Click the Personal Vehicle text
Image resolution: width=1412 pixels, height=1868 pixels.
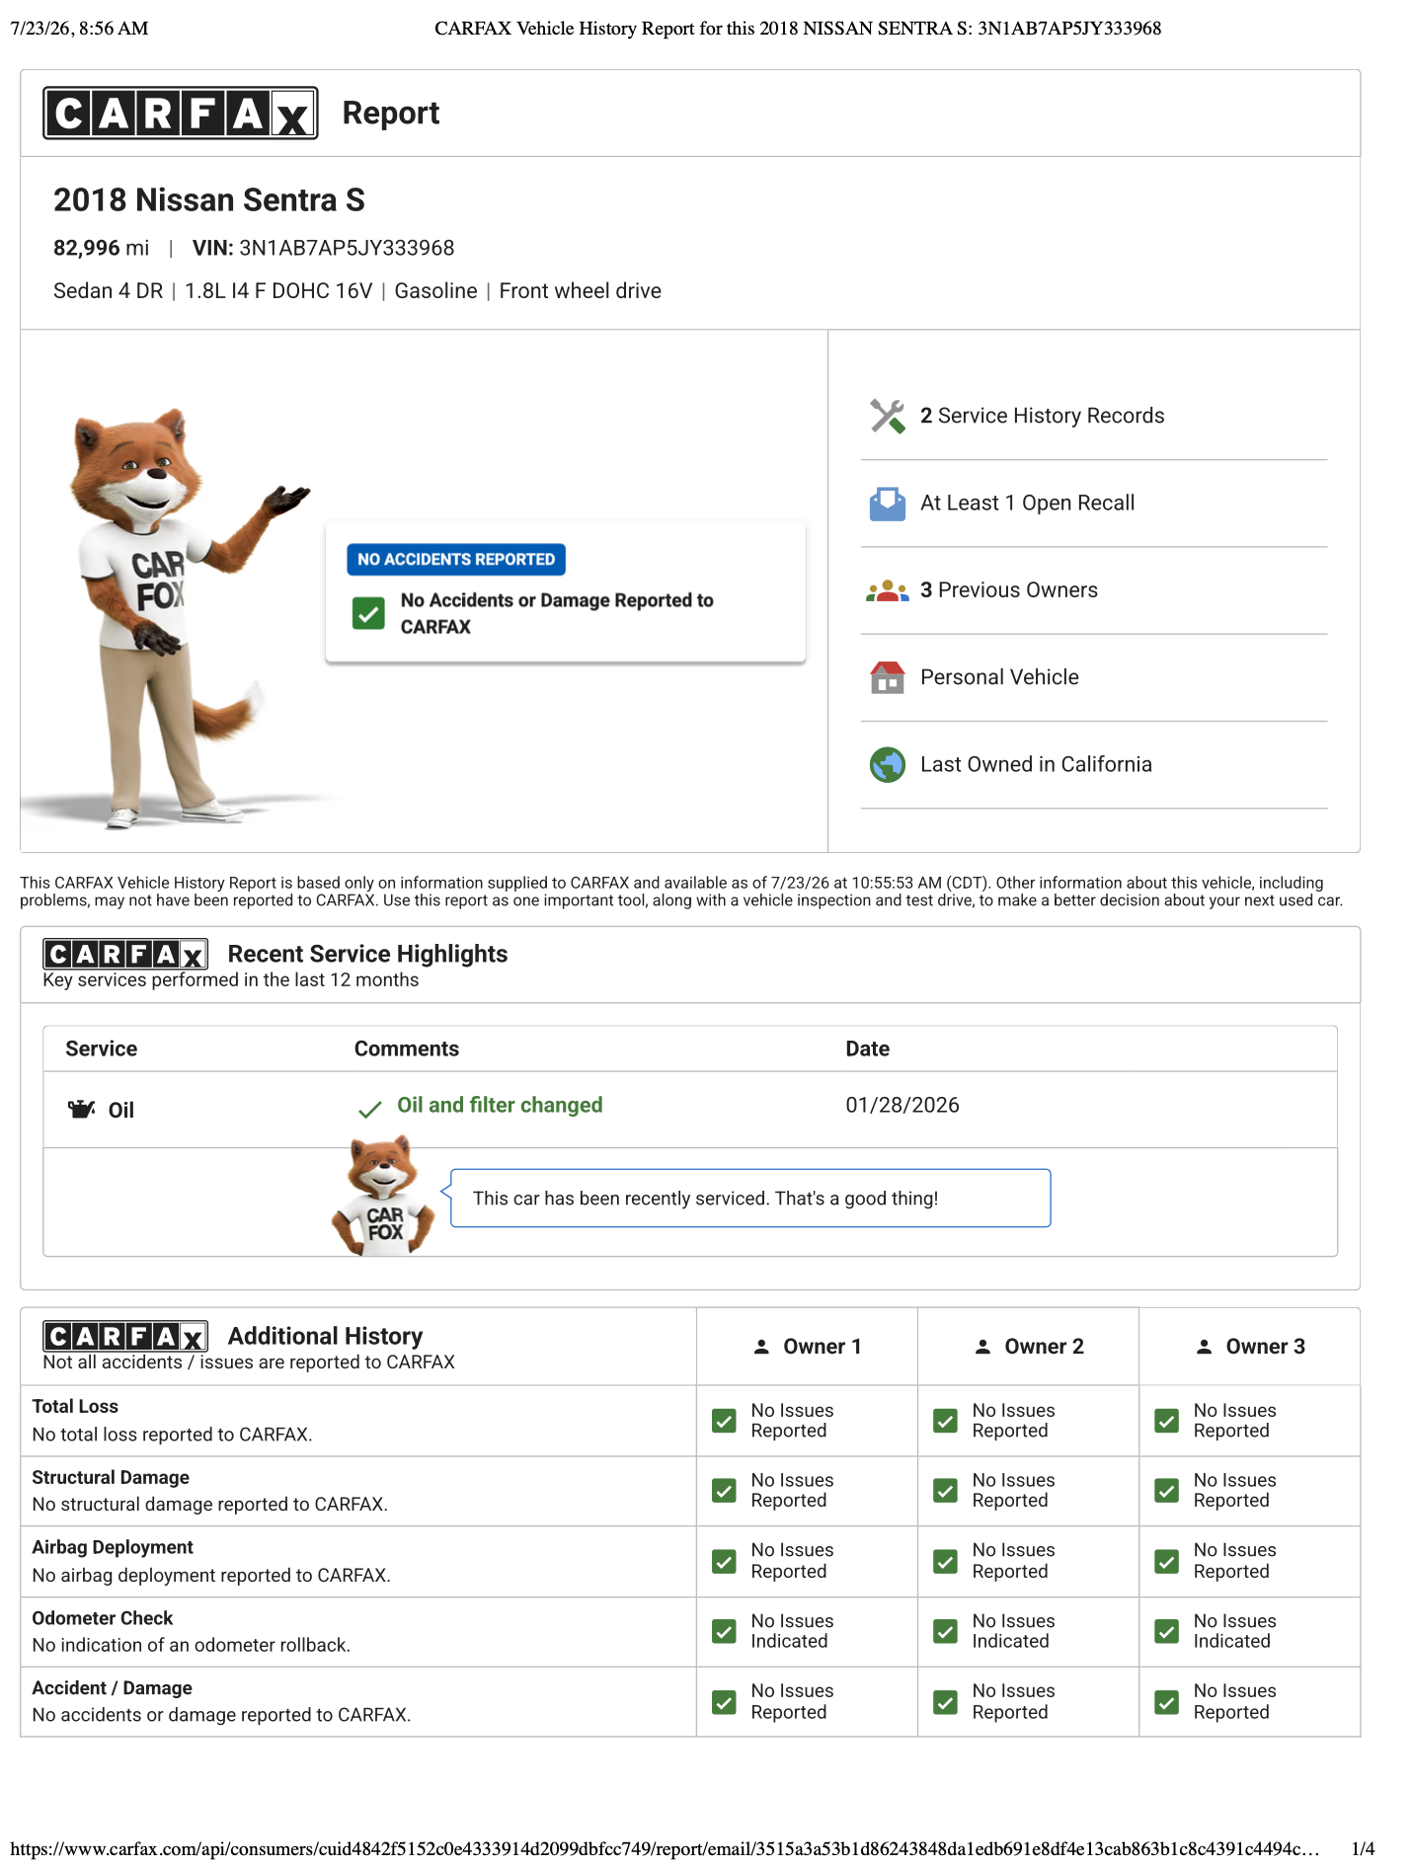pyautogui.click(x=999, y=677)
